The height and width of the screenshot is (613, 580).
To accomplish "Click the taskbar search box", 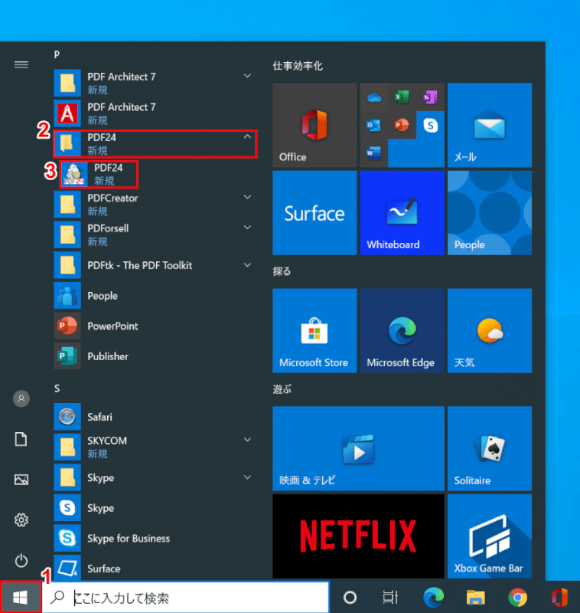I will coord(185,598).
